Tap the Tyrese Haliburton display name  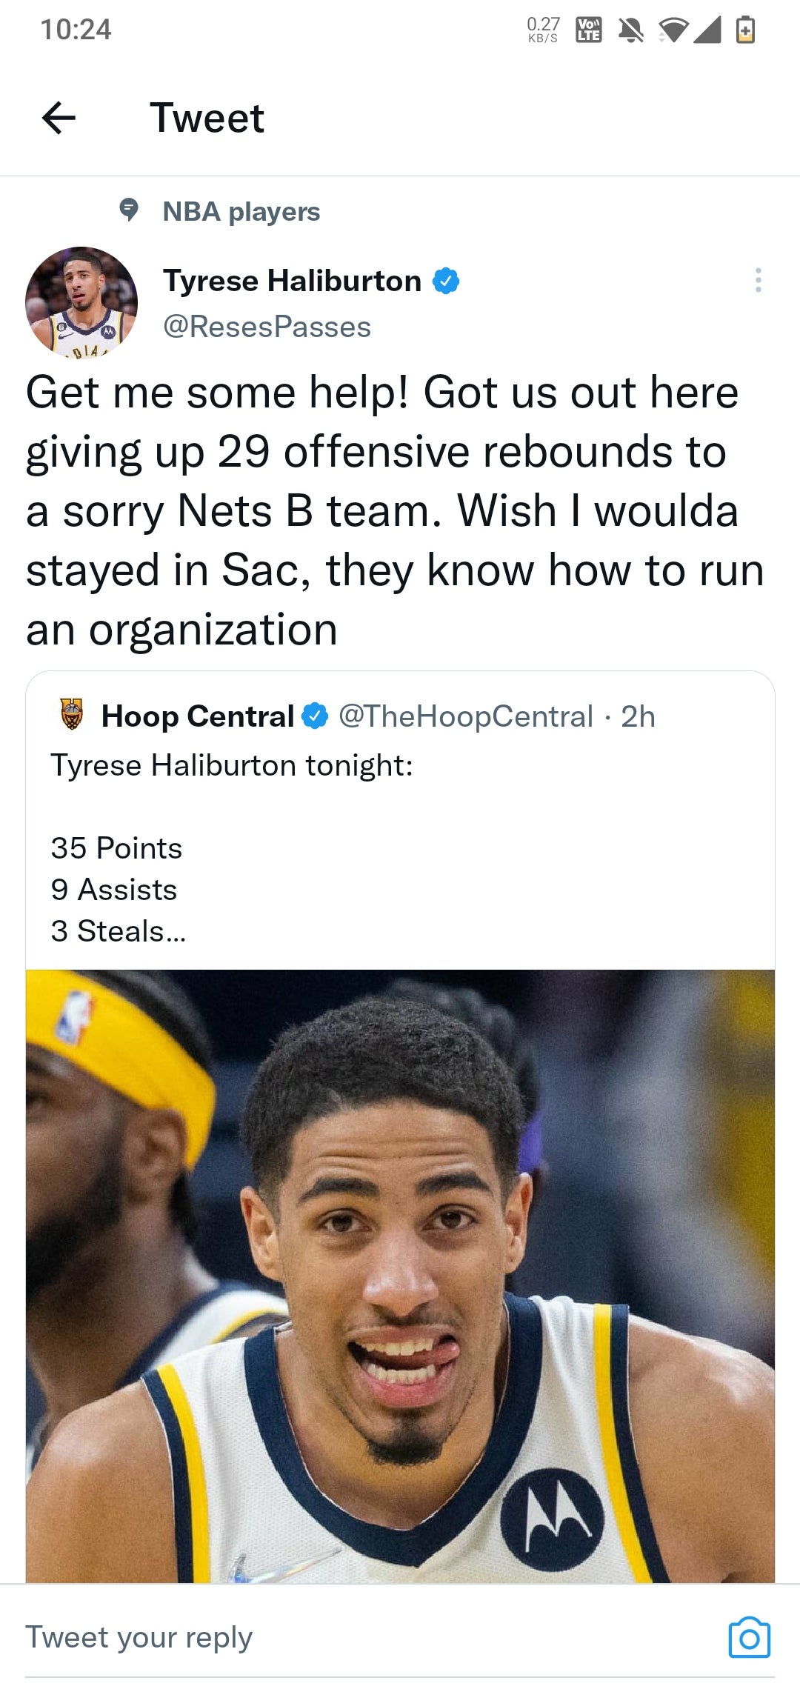292,281
